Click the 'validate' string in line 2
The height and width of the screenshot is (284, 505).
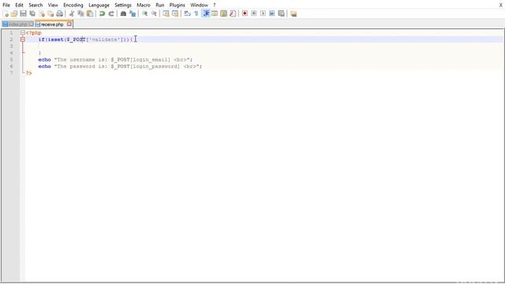tap(105, 39)
